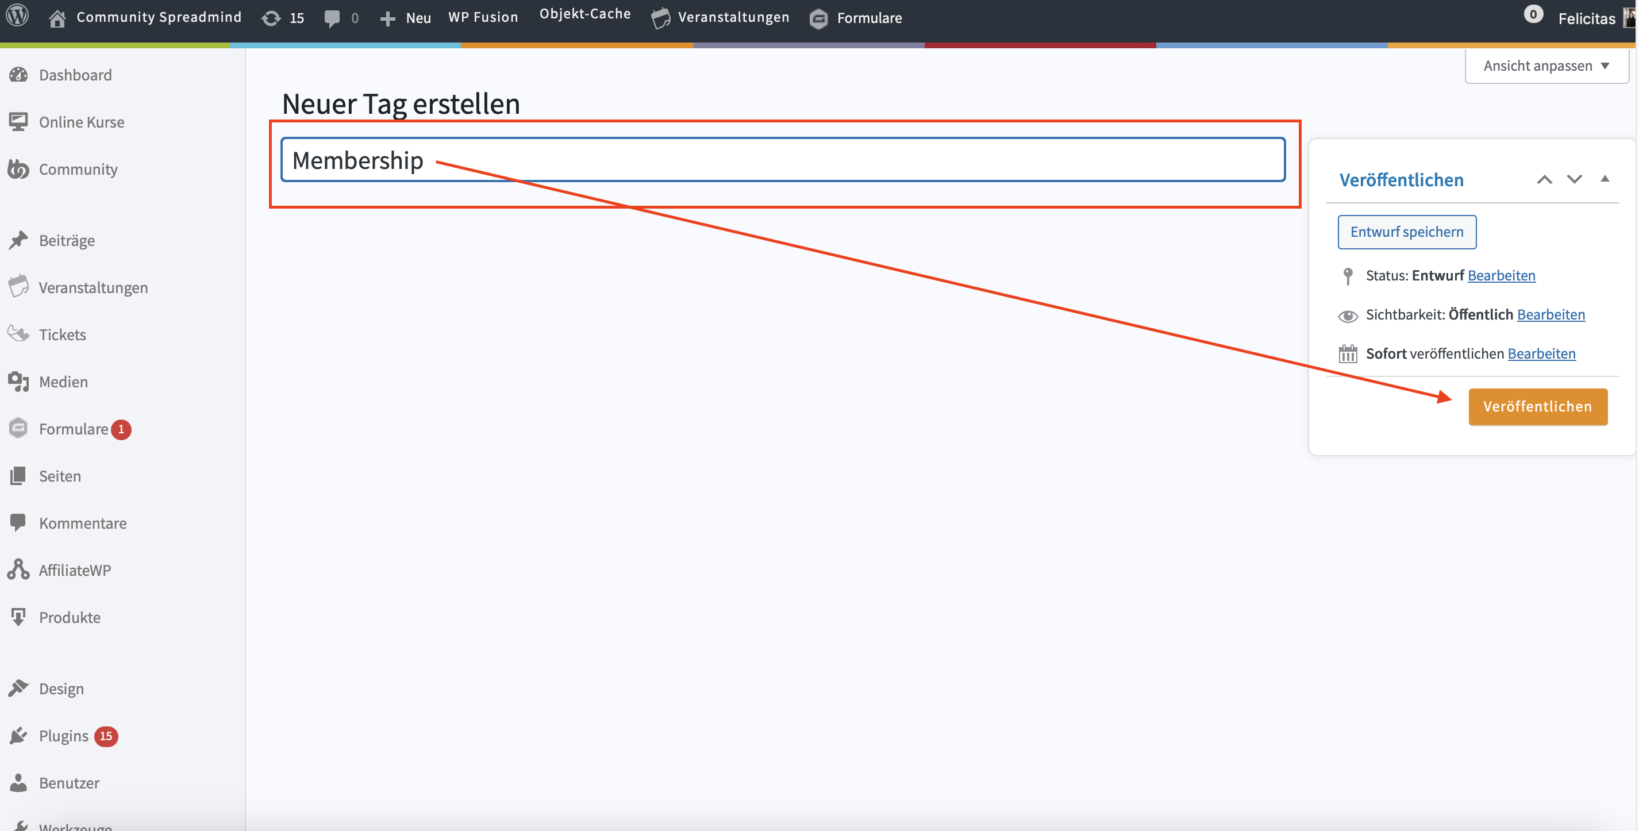
Task: Open Seiten in sidebar
Action: [60, 476]
